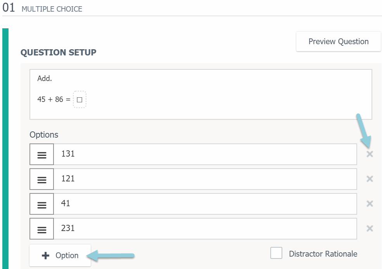Click the drag handle for option 231
Image resolution: width=382 pixels, height=269 pixels.
[41, 229]
